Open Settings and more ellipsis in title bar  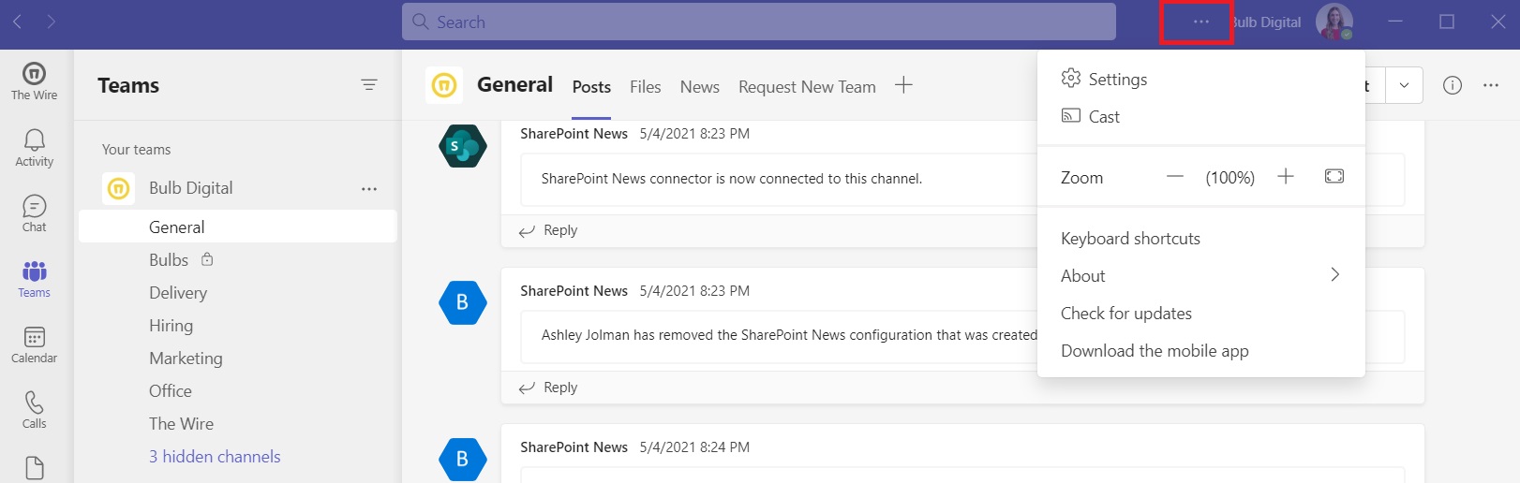pos(1200,22)
